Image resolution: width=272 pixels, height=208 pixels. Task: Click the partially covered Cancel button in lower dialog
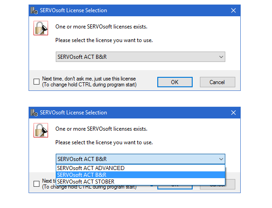(230, 186)
